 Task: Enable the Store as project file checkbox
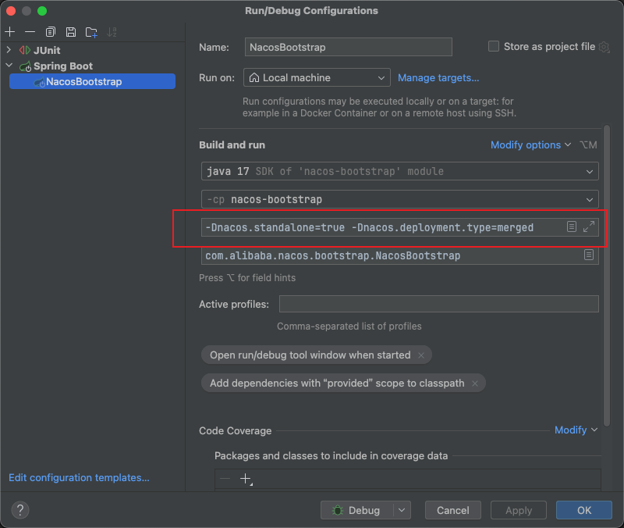[494, 47]
